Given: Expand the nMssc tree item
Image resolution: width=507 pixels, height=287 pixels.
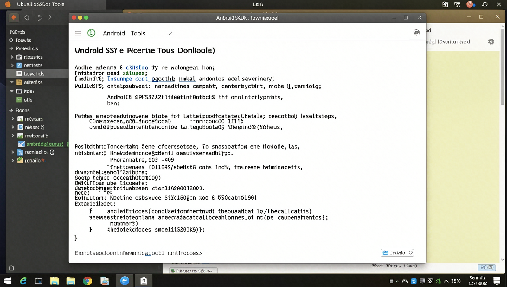Looking at the screenshot, I should [x=13, y=127].
